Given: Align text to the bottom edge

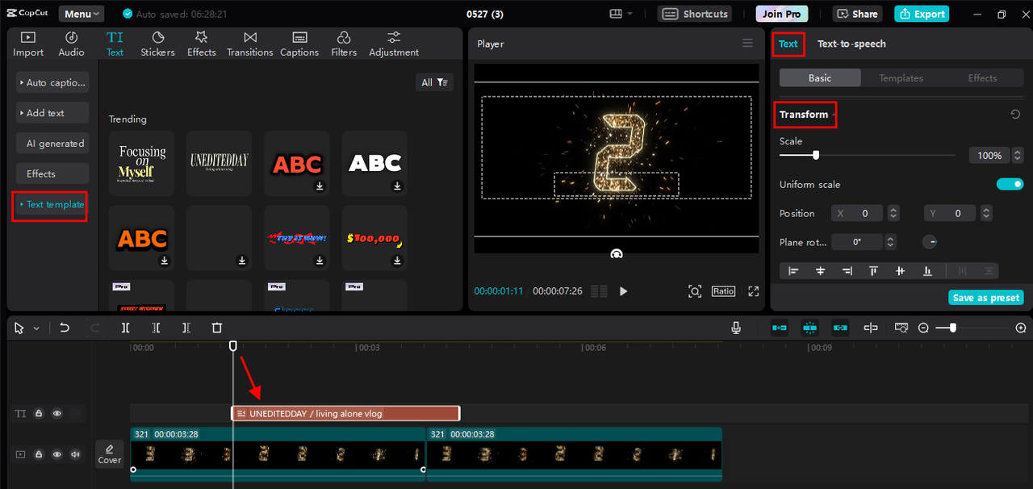Looking at the screenshot, I should tap(927, 271).
